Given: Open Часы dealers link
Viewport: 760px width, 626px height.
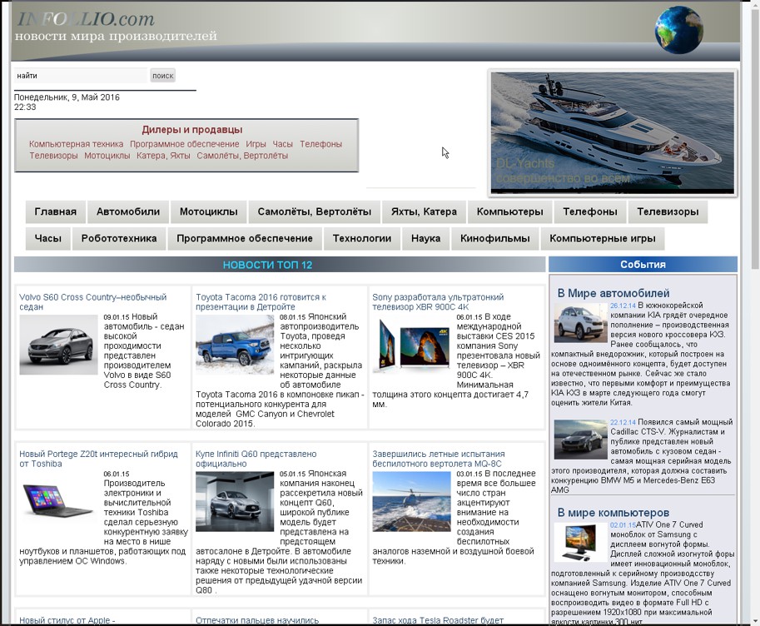Looking at the screenshot, I should (282, 144).
